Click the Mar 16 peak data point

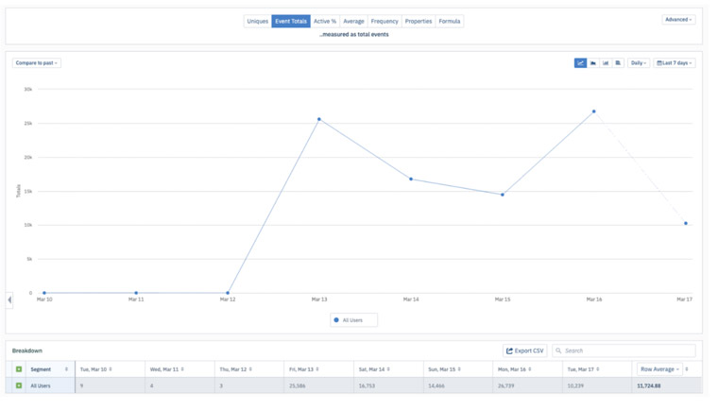594,111
